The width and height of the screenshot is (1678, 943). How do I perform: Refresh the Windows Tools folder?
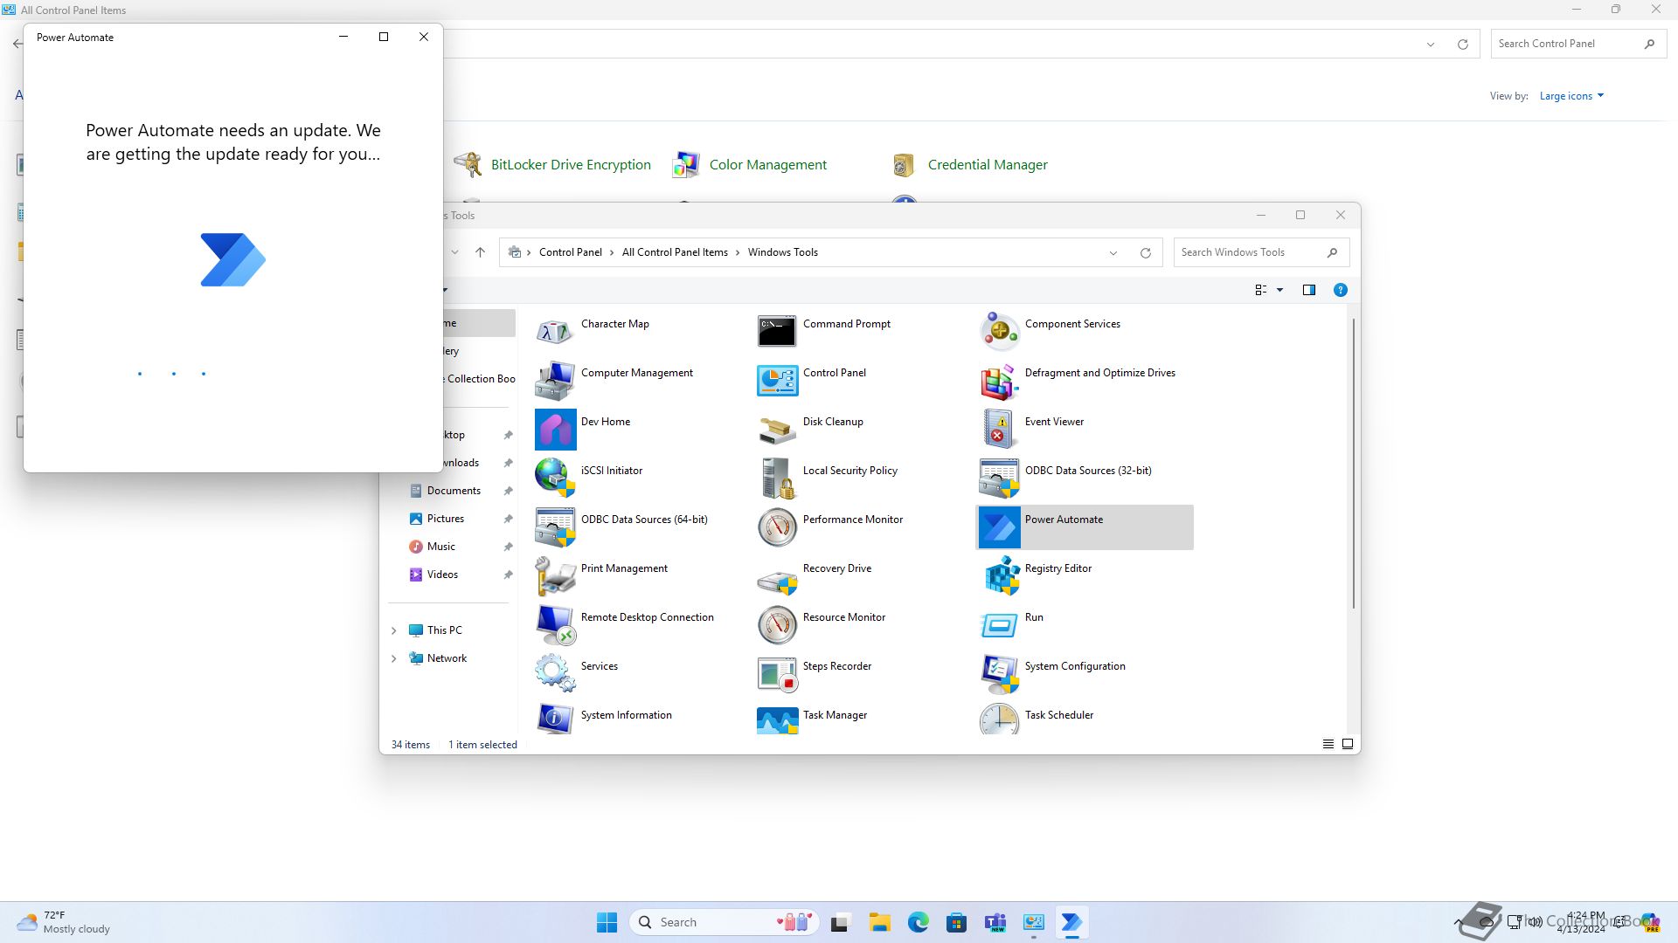[1146, 252]
